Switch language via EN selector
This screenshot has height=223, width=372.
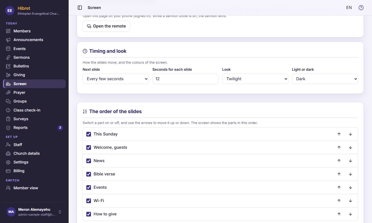coord(349,8)
